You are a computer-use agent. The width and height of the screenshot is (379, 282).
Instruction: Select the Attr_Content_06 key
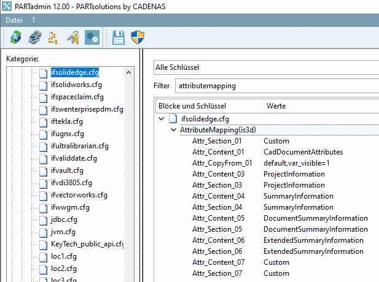pos(218,240)
